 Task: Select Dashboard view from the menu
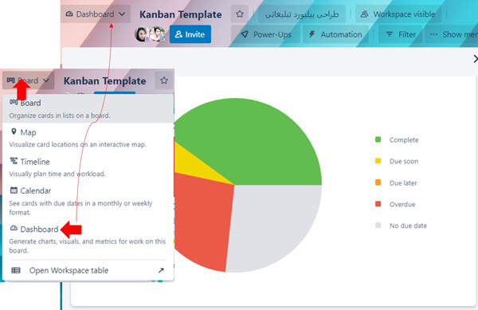pyautogui.click(x=88, y=239)
